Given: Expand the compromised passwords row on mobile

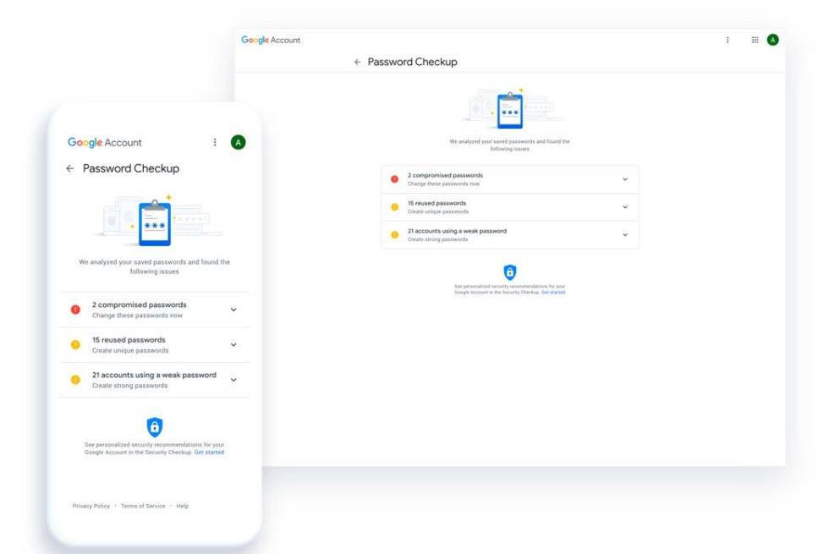Looking at the screenshot, I should 233,309.
